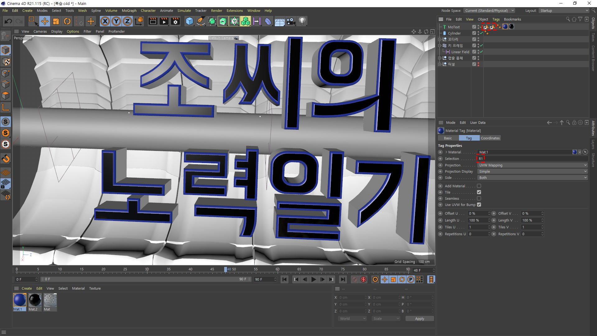Open the Layout Startup dropdown
The image size is (597, 336).
pos(564,11)
